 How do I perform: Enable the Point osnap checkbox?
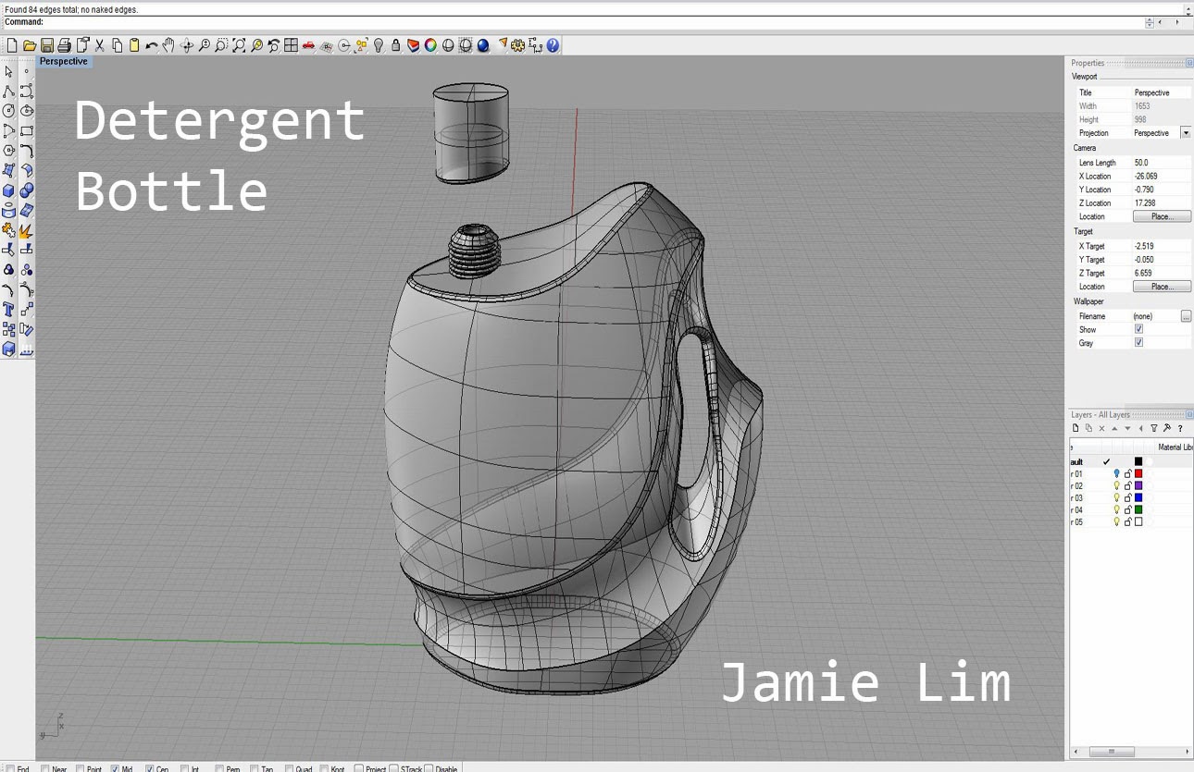tap(81, 768)
